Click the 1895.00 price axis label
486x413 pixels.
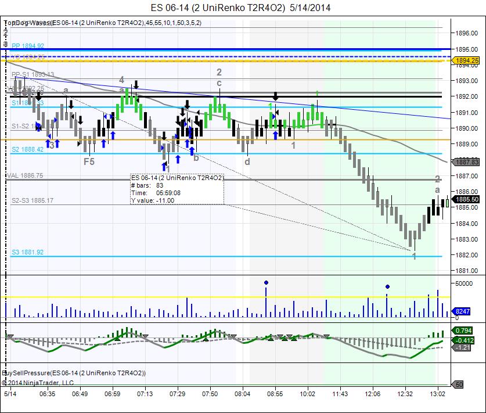click(x=466, y=49)
